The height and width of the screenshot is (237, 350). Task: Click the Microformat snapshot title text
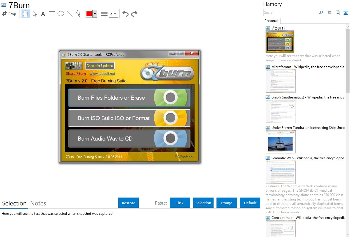point(308,67)
